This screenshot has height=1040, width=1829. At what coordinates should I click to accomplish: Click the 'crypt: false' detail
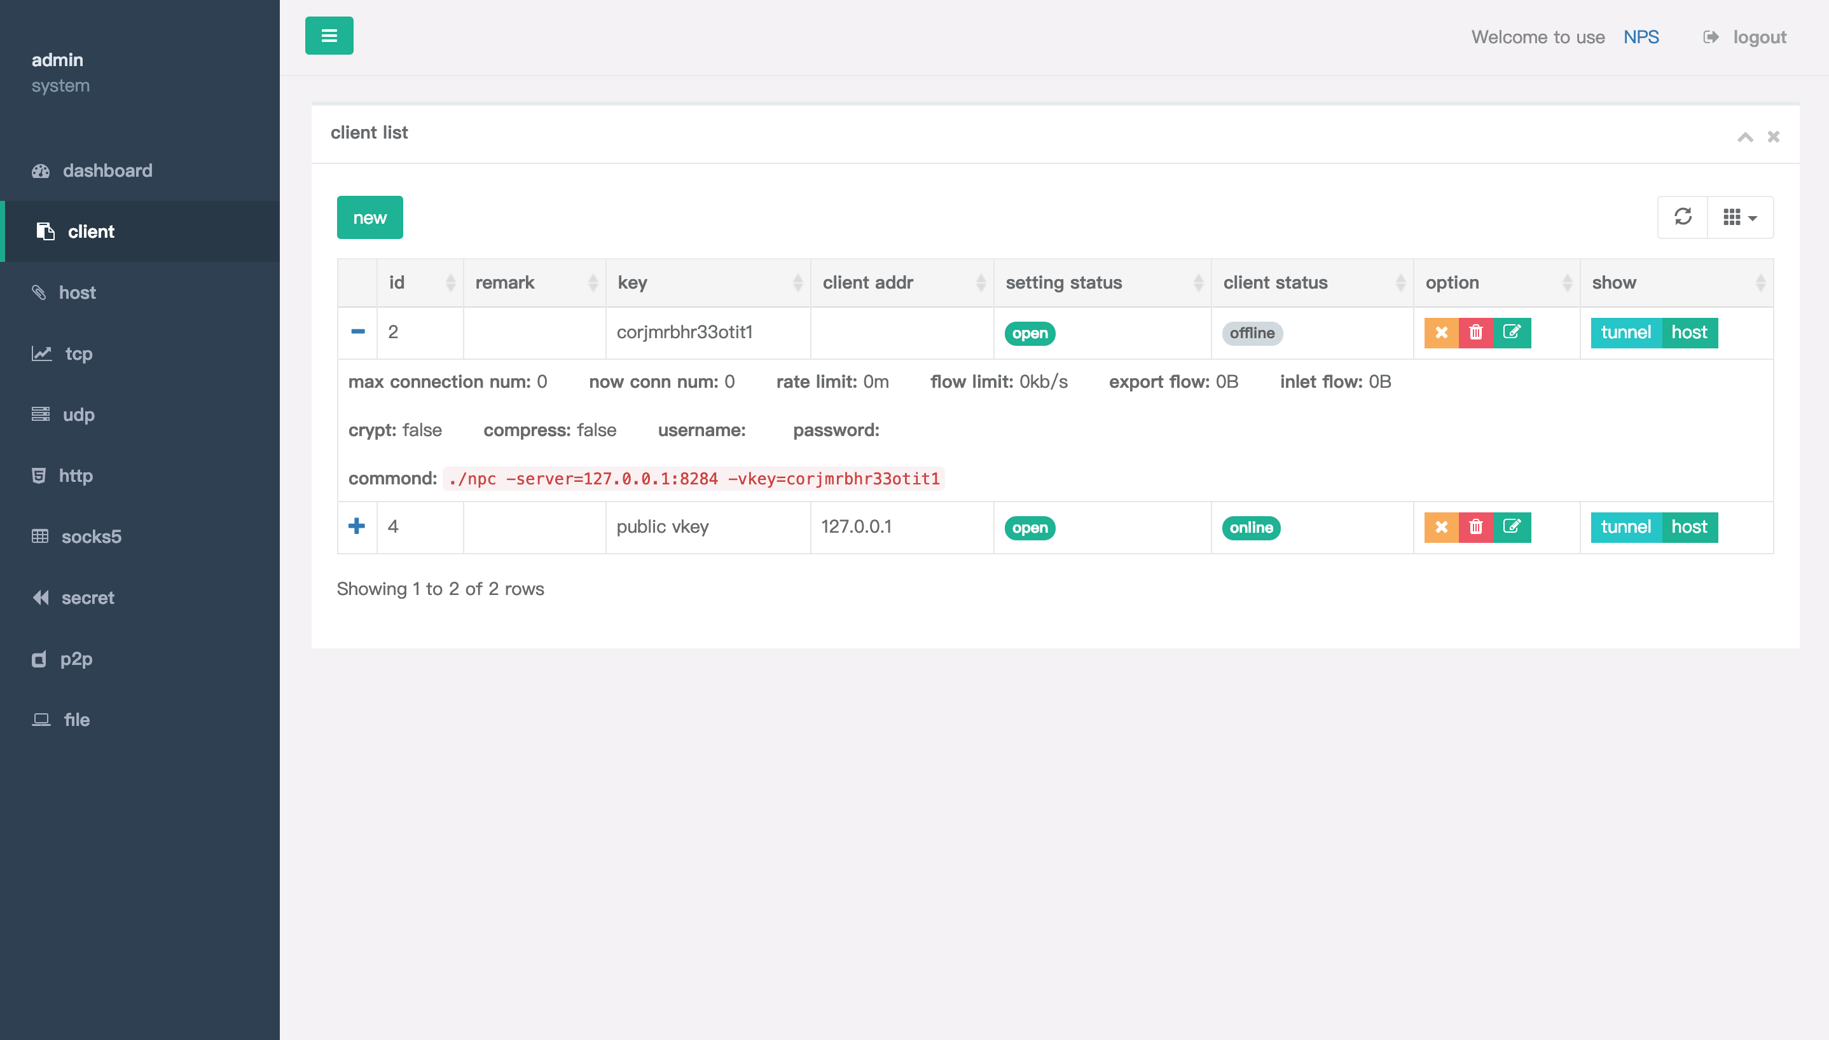point(395,431)
